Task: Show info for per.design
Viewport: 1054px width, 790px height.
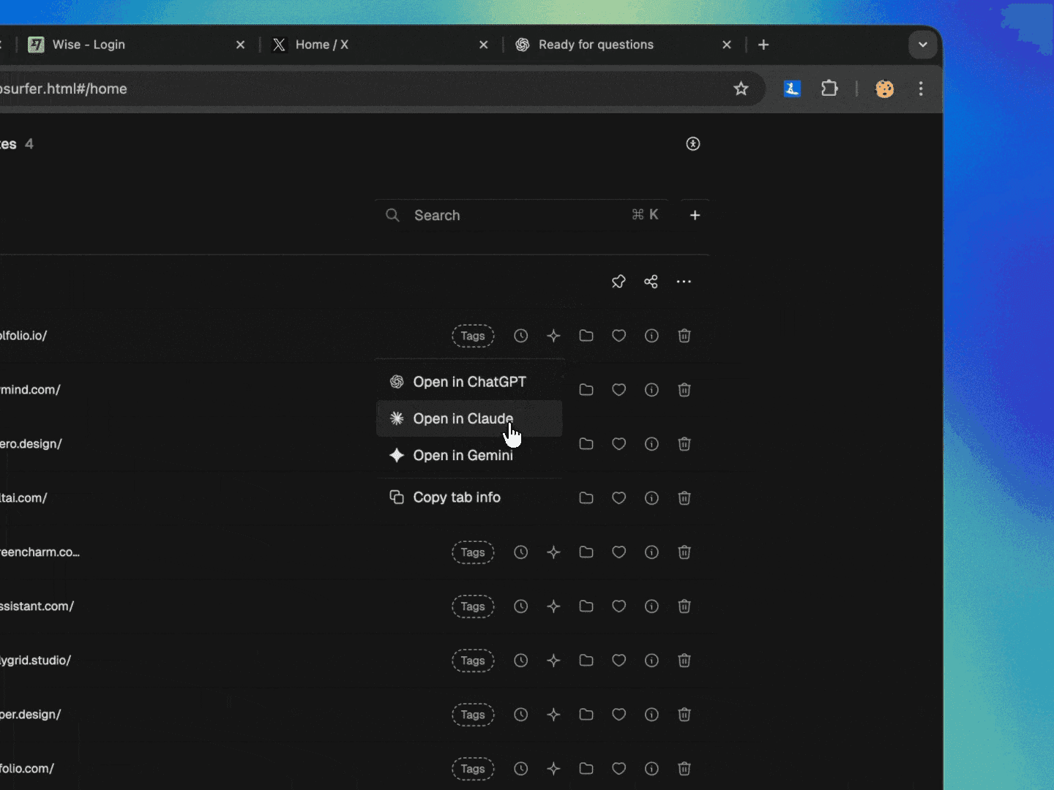Action: tap(651, 715)
